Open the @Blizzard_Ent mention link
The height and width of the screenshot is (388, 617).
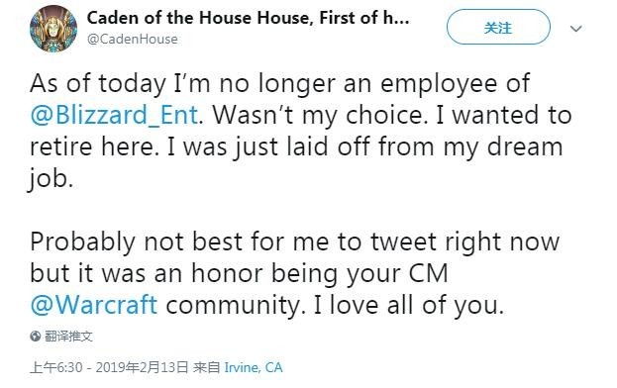point(115,115)
